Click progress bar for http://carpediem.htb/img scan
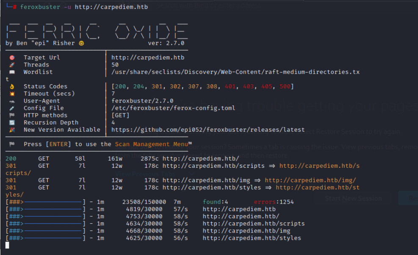This screenshot has height=255, width=418. point(46,231)
